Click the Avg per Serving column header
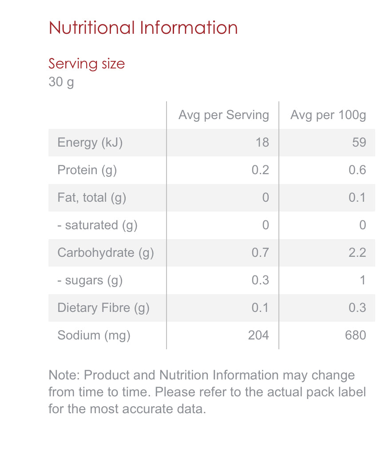 tap(223, 115)
